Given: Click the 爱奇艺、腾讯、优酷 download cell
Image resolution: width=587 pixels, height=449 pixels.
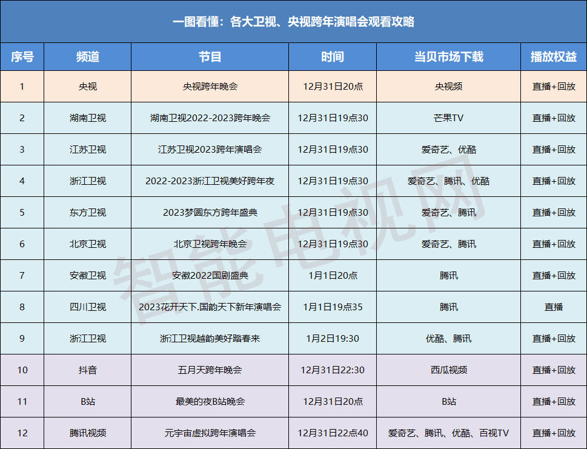Looking at the screenshot, I should point(448,181).
